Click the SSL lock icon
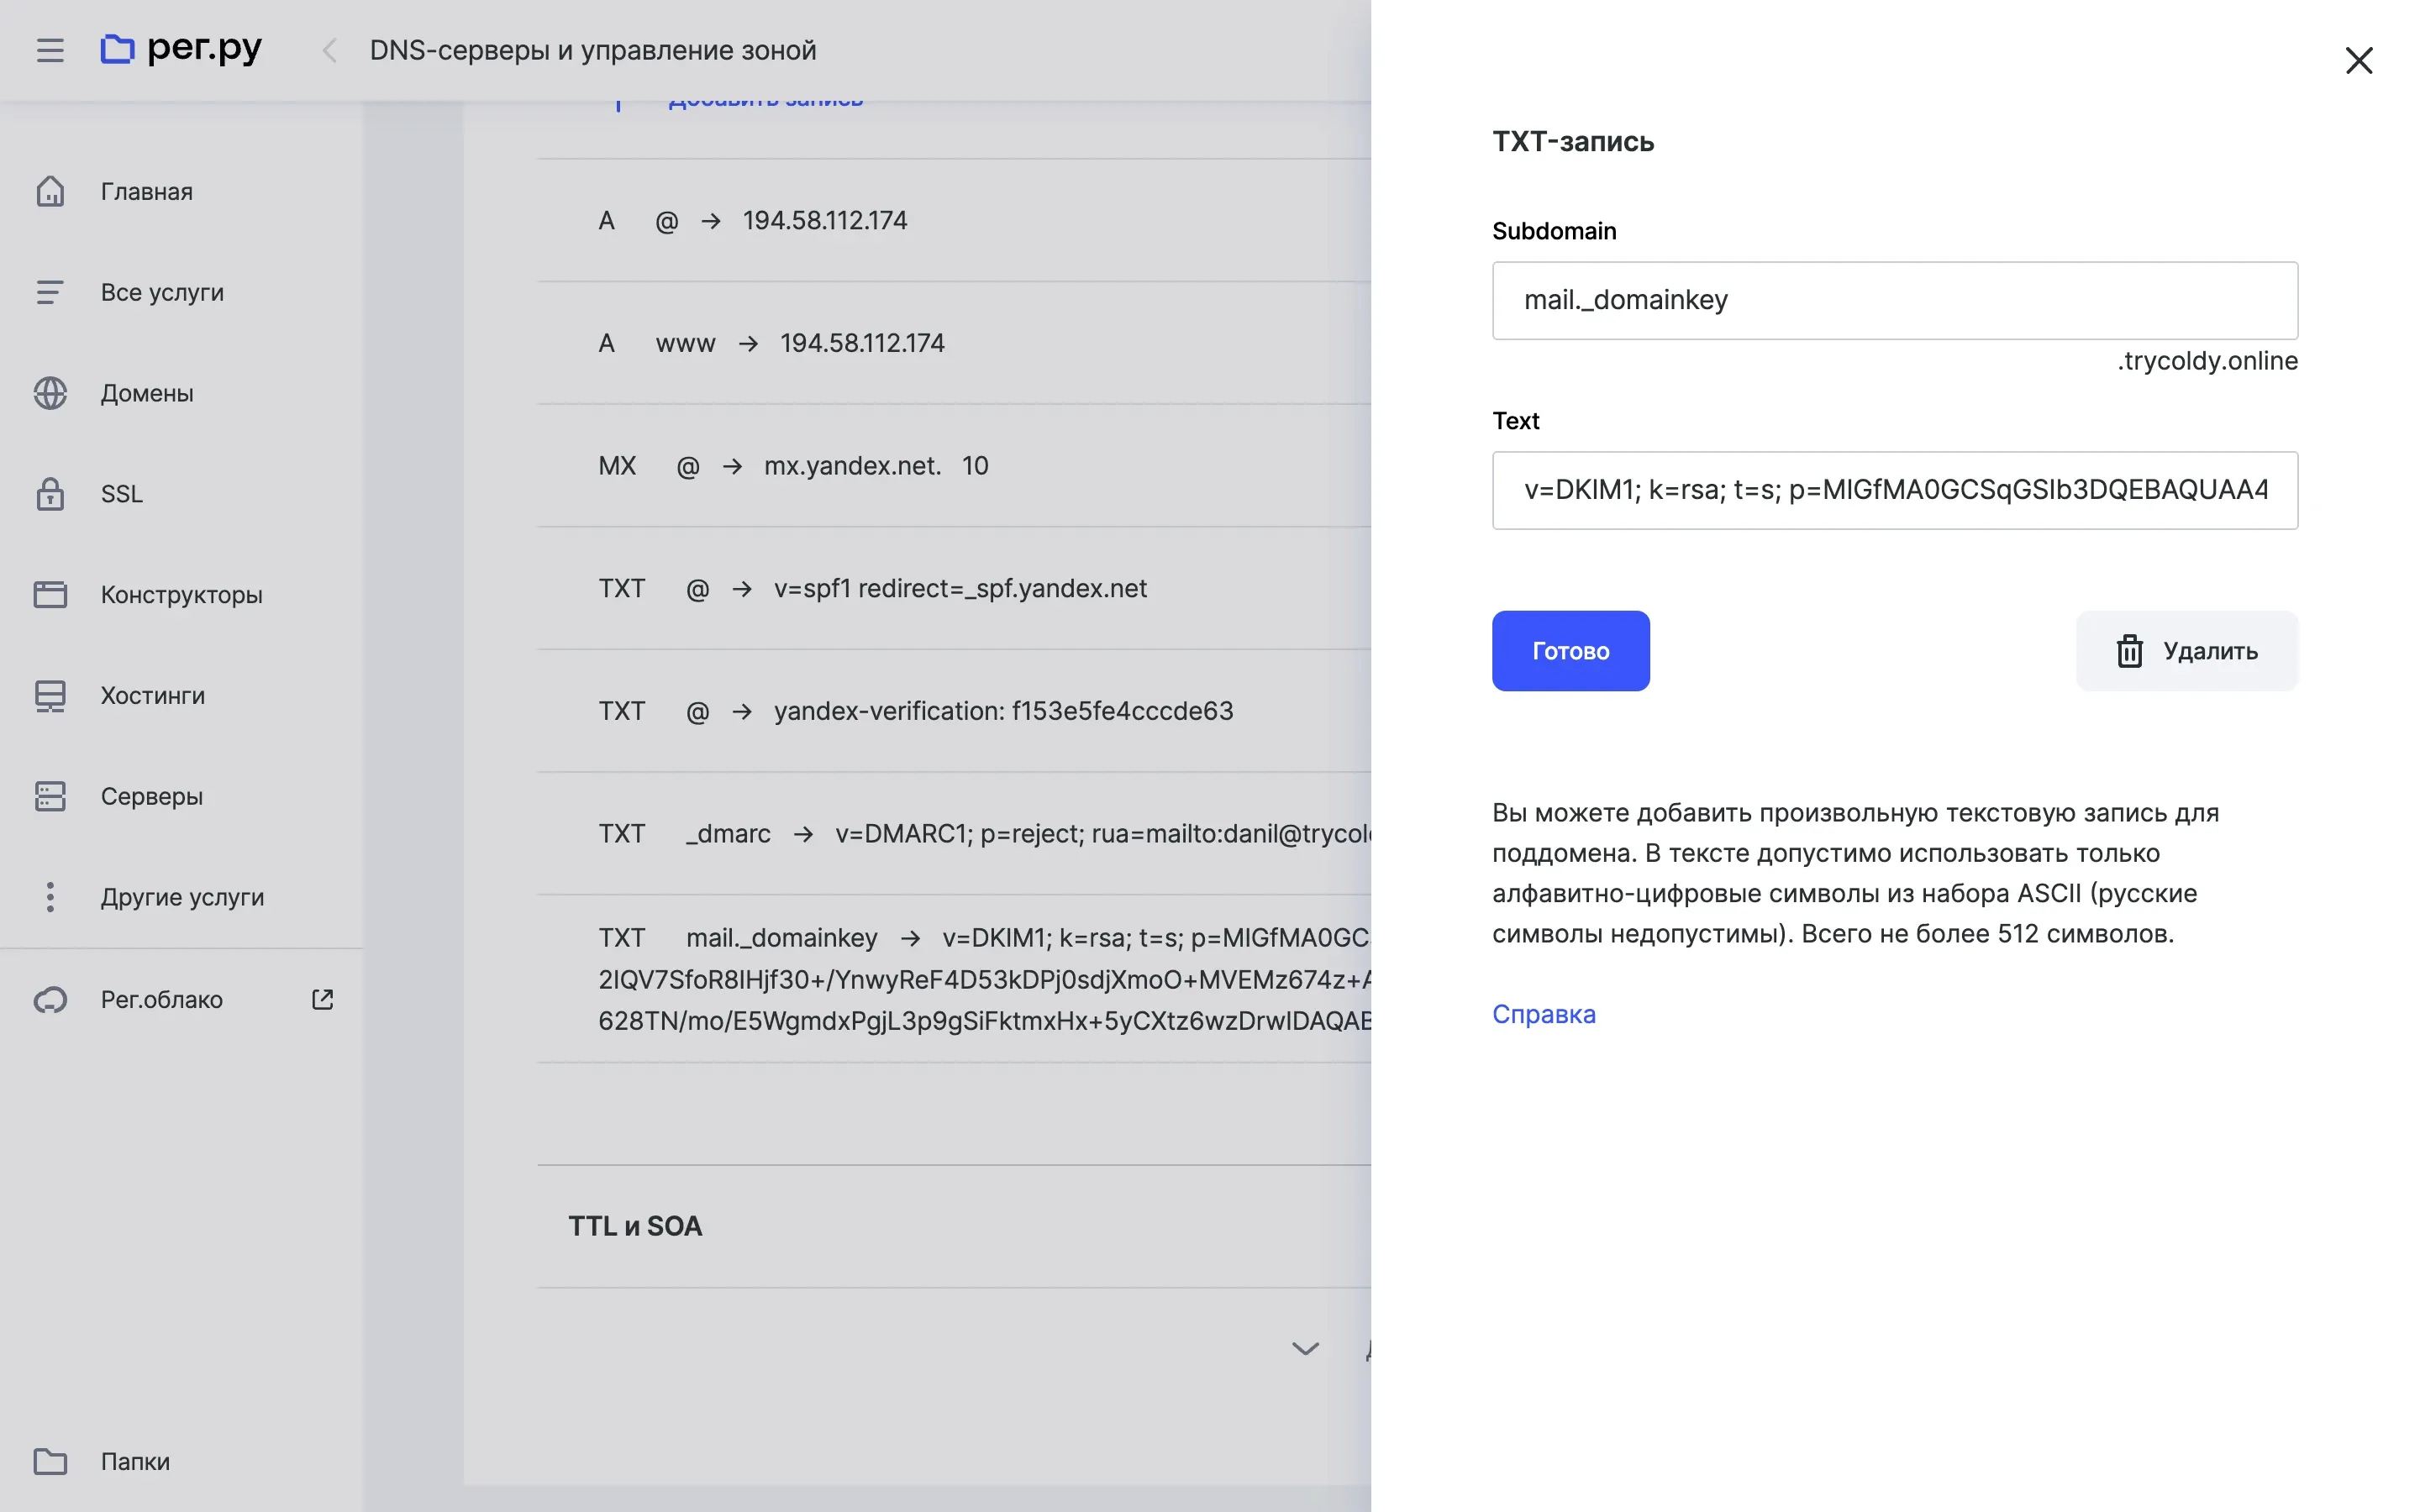 click(50, 494)
